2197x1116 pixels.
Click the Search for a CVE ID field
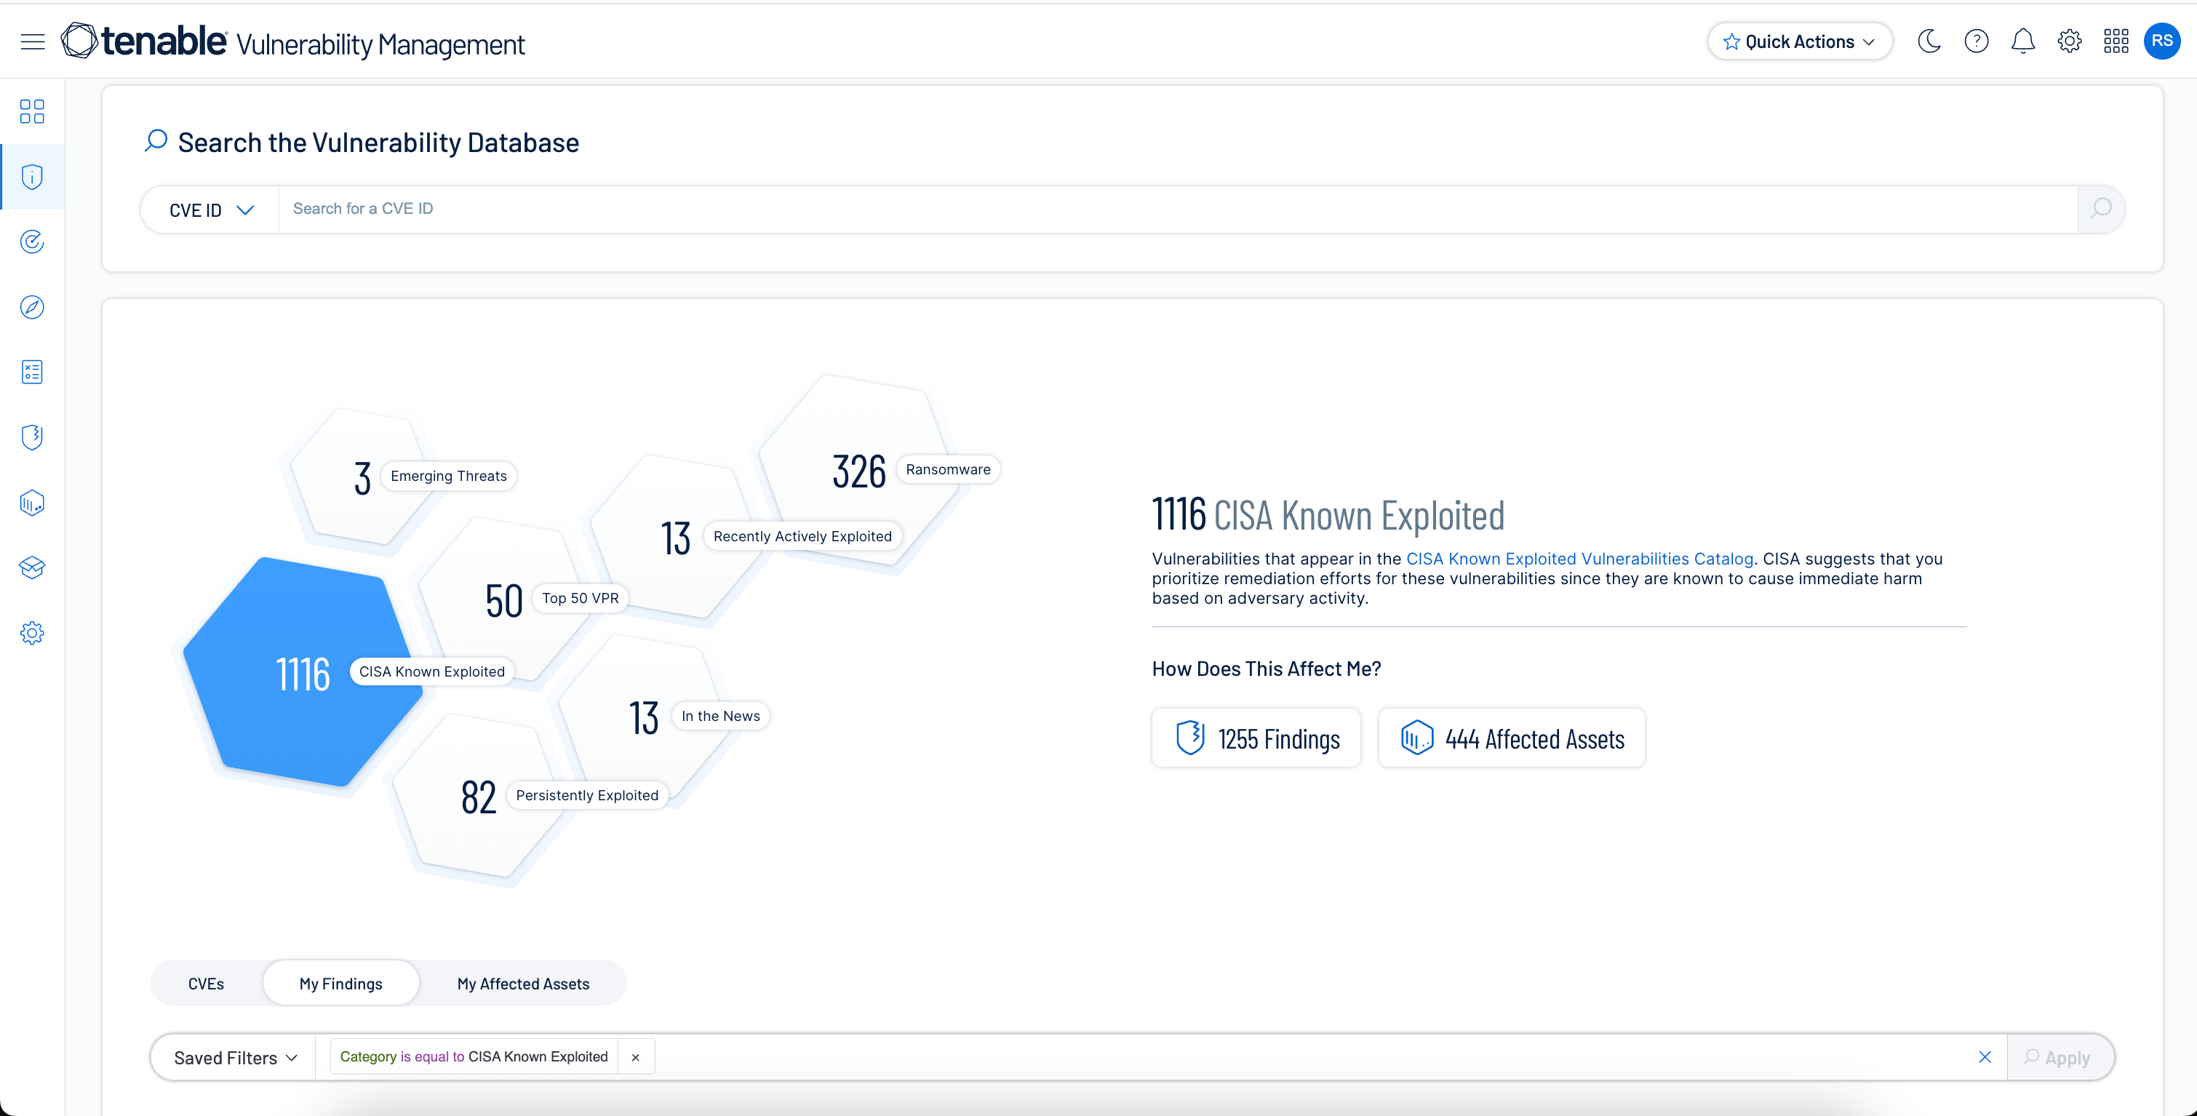click(1177, 209)
